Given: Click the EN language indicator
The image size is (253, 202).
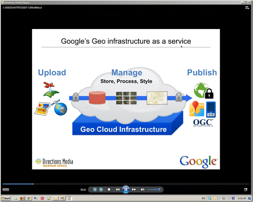Looking at the screenshot, I should [x=203, y=199].
